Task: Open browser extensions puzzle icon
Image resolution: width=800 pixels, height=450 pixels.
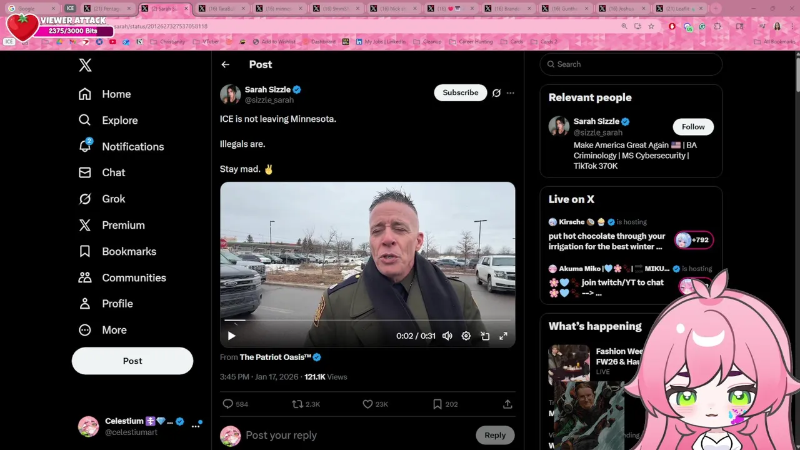Action: tap(717, 26)
